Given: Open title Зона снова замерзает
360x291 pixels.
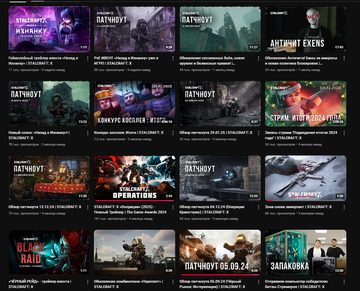Looking at the screenshot, I should coord(298,207).
